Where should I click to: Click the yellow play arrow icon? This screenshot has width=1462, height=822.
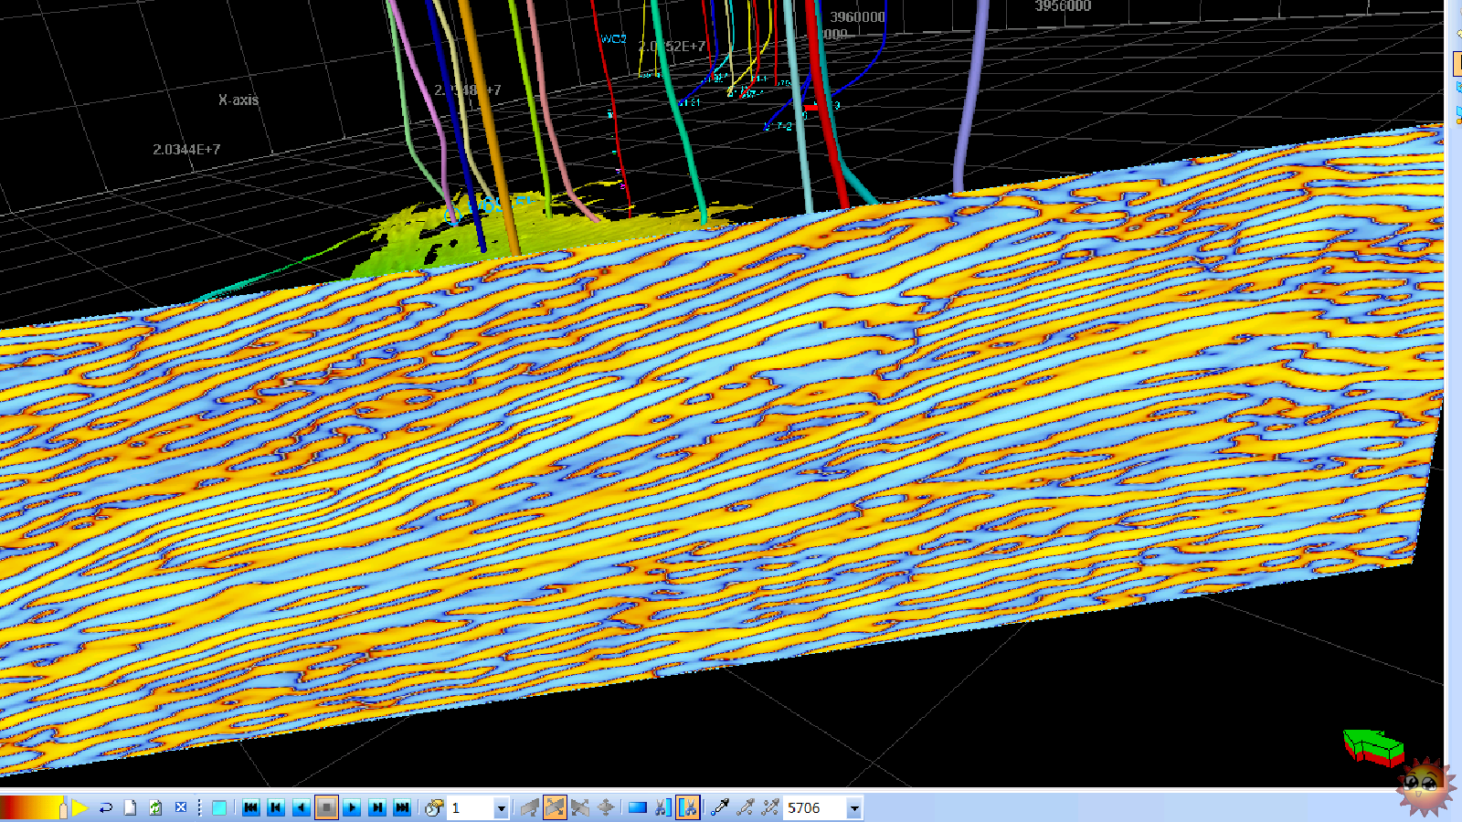click(80, 807)
